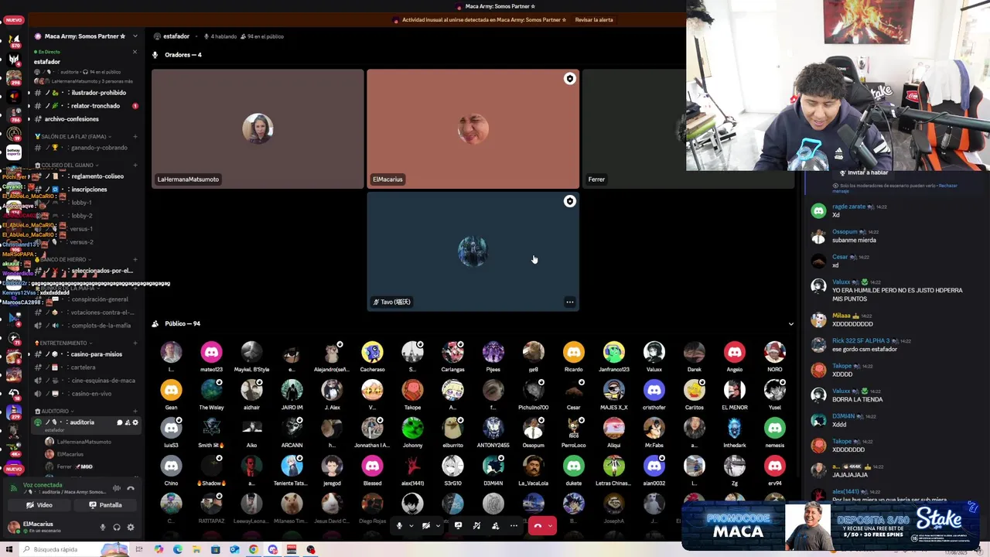Open Task View on the taskbar
Screen dimensions: 990x557
tap(139, 550)
